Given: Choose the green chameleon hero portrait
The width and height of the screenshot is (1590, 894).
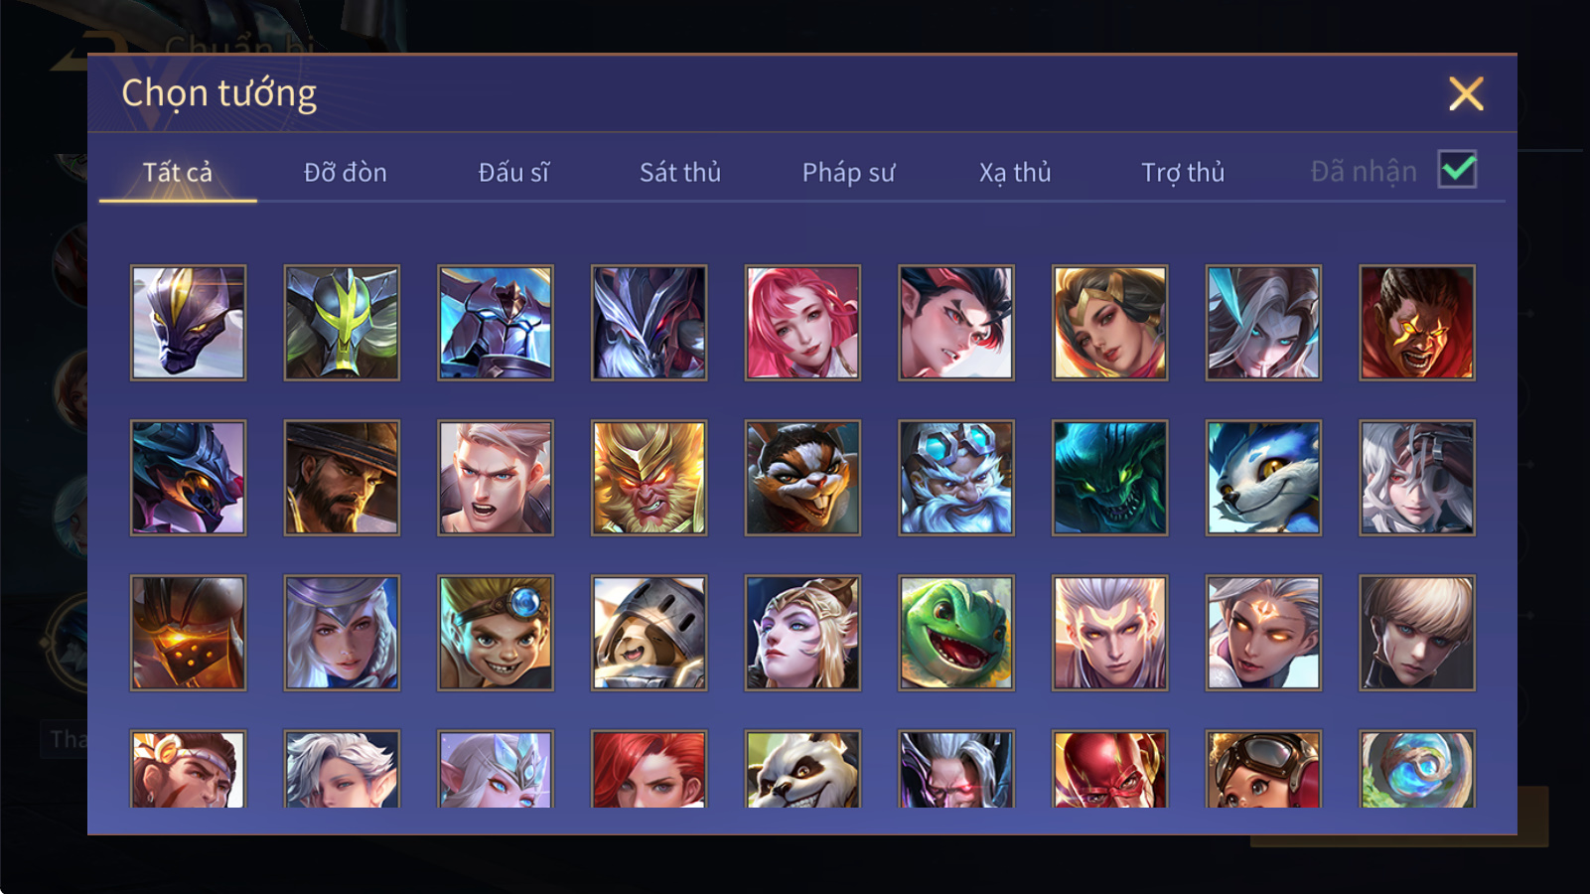Looking at the screenshot, I should [x=955, y=632].
